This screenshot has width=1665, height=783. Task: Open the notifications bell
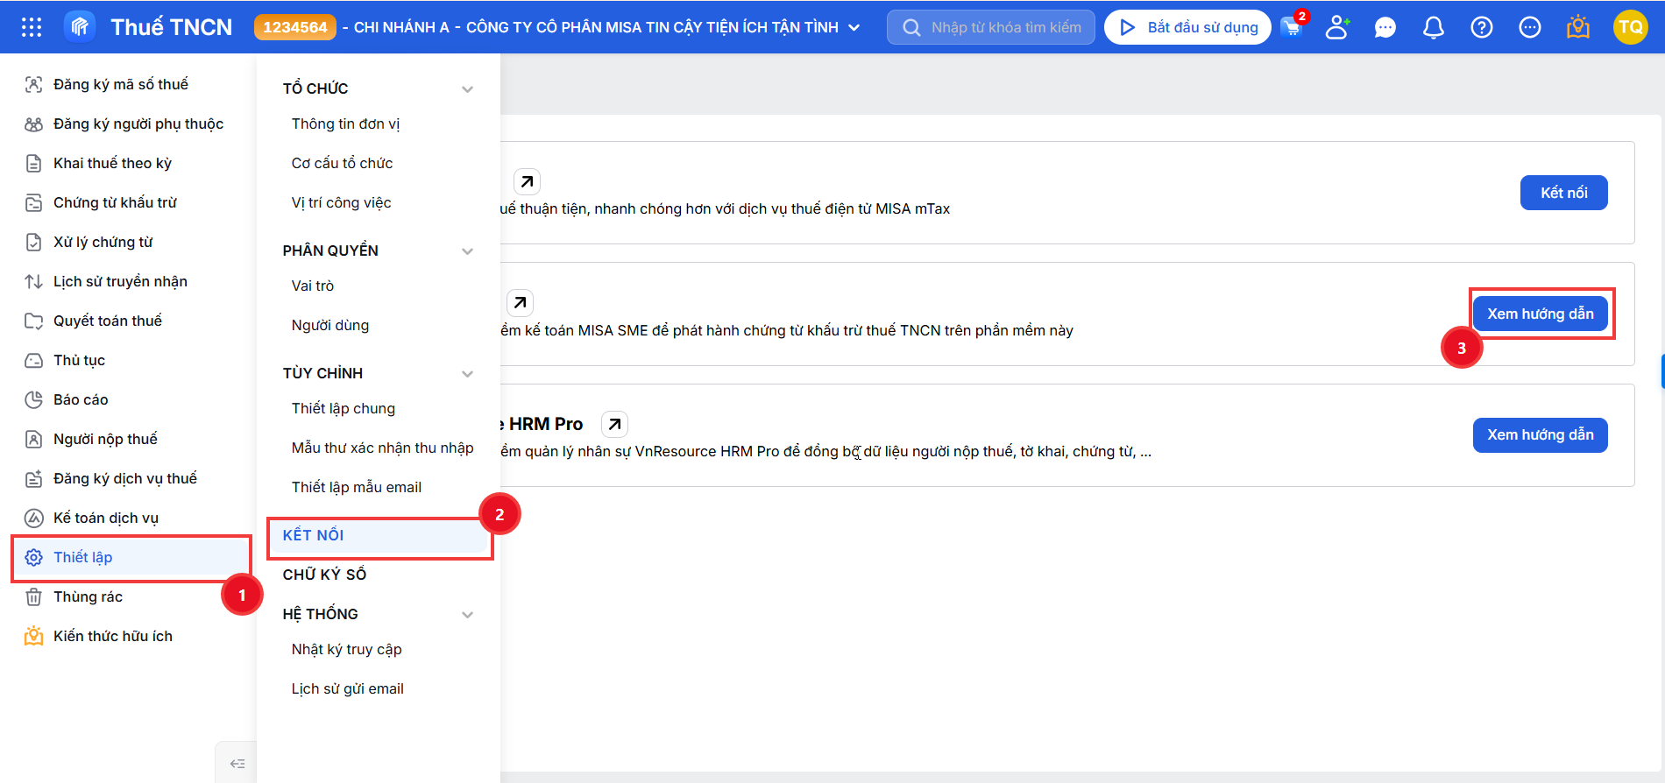tap(1434, 28)
